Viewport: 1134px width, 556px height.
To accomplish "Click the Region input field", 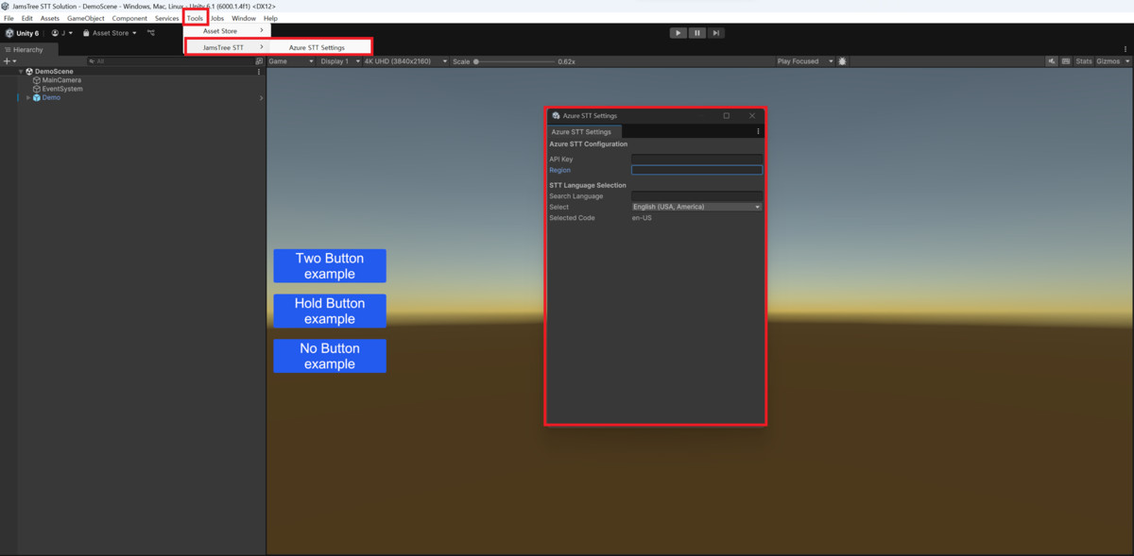I will point(696,170).
